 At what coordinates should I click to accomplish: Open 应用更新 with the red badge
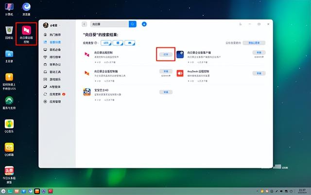(54, 94)
